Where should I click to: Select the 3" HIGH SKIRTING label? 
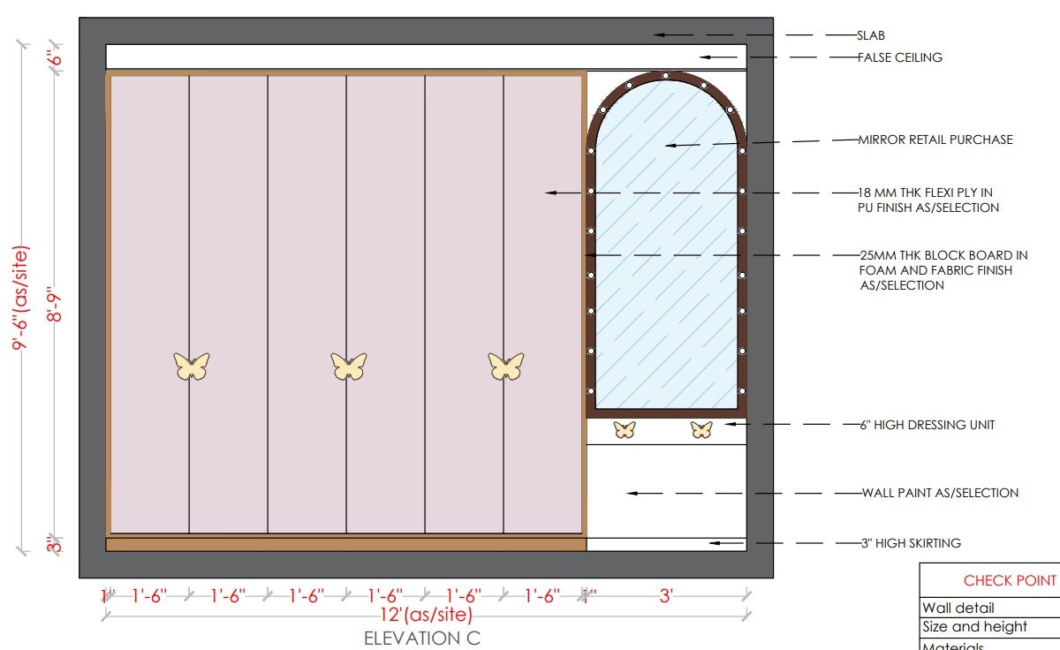pos(911,543)
